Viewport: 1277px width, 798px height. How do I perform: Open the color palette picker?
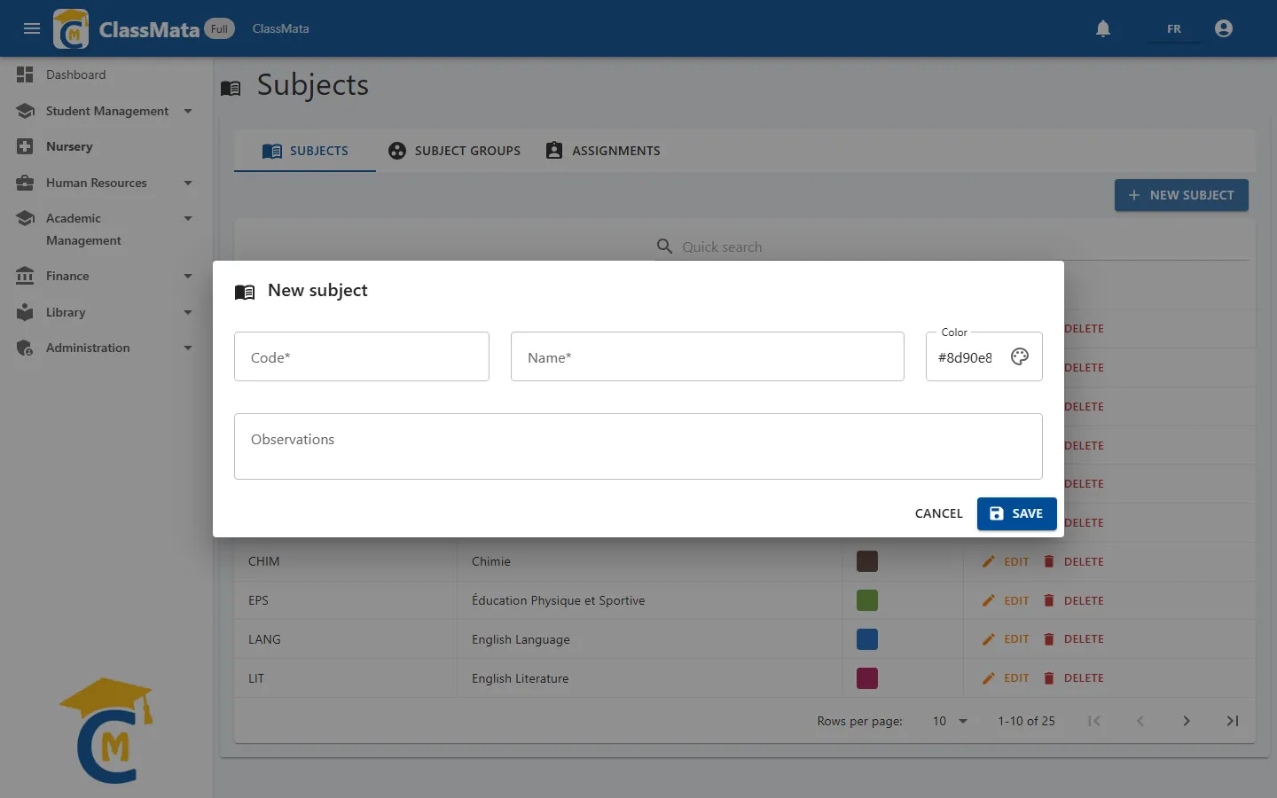(1020, 356)
